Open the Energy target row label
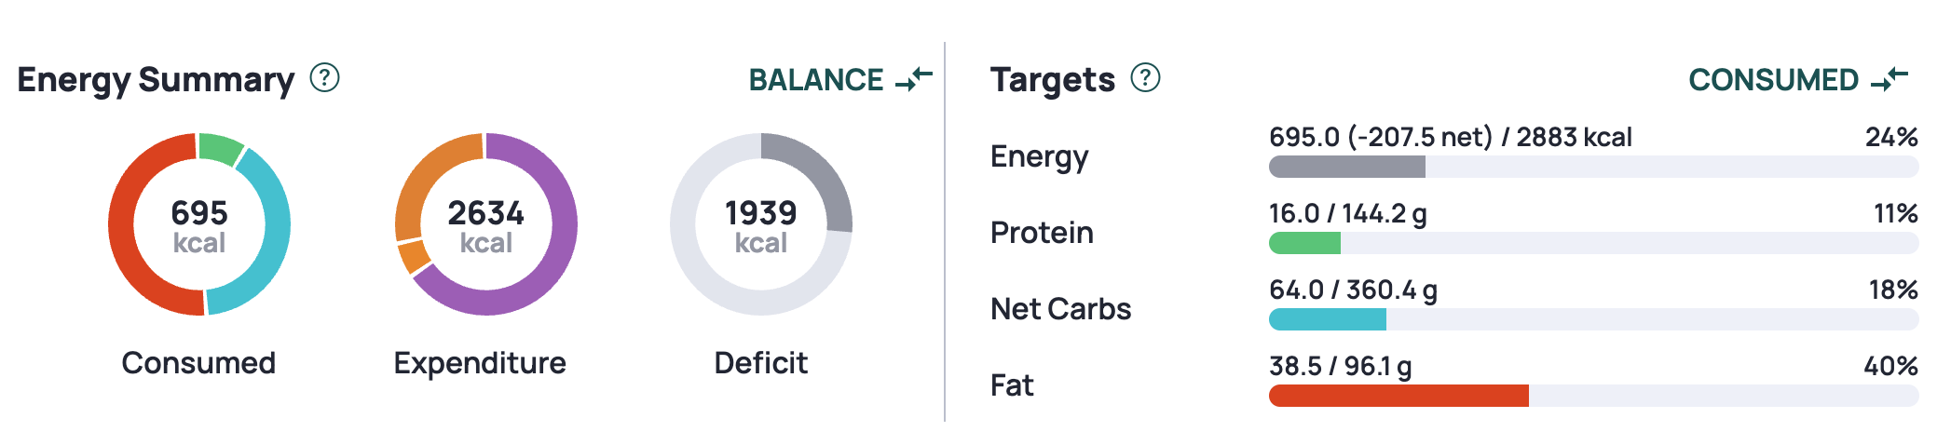Image resolution: width=1951 pixels, height=445 pixels. point(1039,156)
